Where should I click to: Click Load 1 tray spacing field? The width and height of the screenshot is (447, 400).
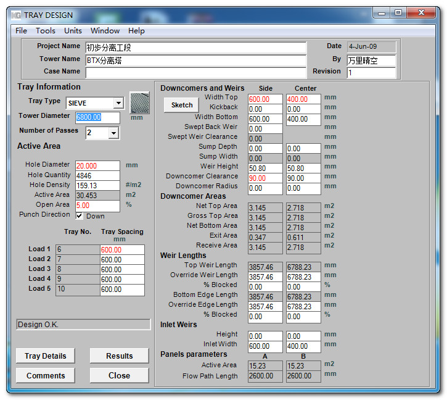tap(122, 250)
